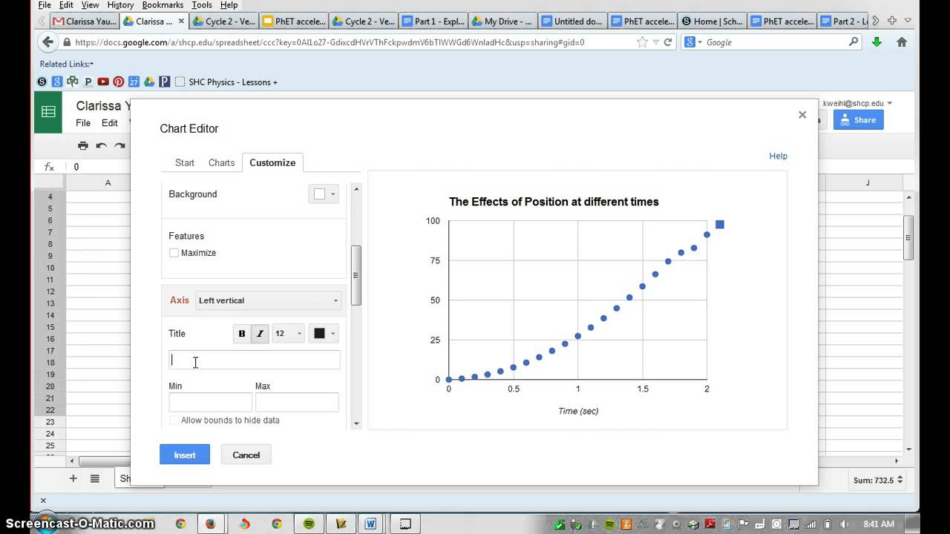Open the Google Calendar bookmark icon
This screenshot has height=534, width=950.
[x=134, y=82]
